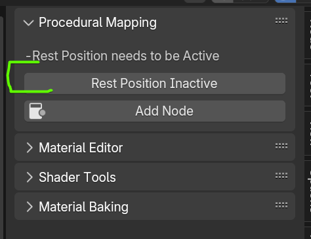Click the Shader Tools grip dots
This screenshot has height=239, width=311.
[281, 175]
